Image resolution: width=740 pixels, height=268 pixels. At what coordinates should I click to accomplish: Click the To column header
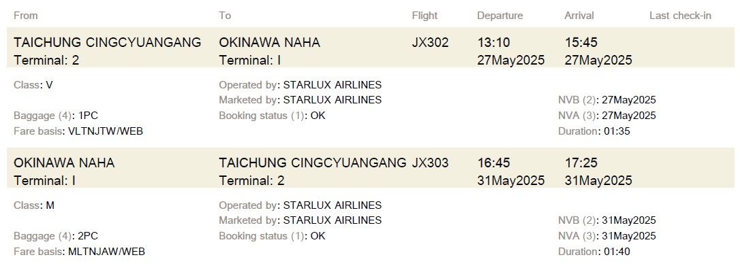pyautogui.click(x=225, y=16)
